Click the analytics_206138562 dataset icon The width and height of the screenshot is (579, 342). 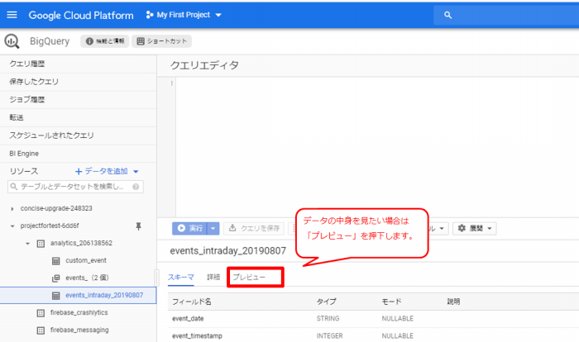click(41, 244)
